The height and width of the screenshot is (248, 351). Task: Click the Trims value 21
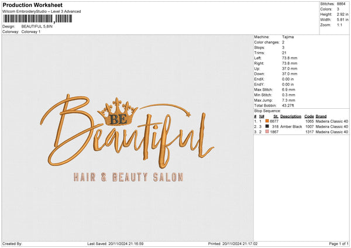(x=284, y=53)
